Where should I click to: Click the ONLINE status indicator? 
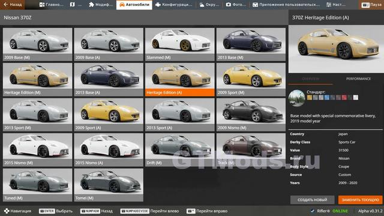(340, 211)
